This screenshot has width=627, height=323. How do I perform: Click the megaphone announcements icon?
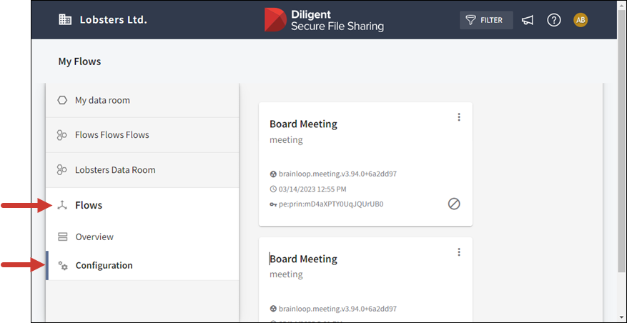coord(528,20)
